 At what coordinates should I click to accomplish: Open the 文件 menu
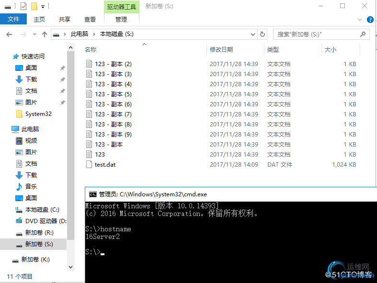13,19
